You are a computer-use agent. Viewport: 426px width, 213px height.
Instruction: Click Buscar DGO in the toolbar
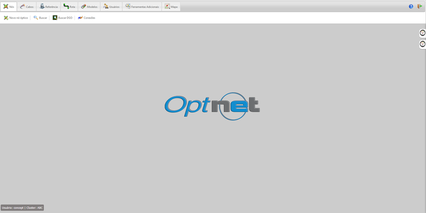coord(62,18)
